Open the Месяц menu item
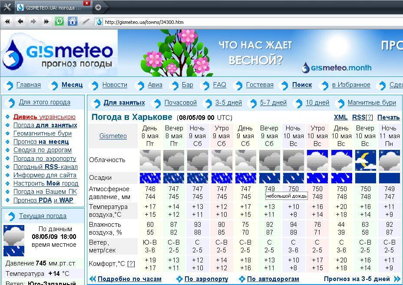Image resolution: width=403 pixels, height=285 pixels. click(x=72, y=85)
